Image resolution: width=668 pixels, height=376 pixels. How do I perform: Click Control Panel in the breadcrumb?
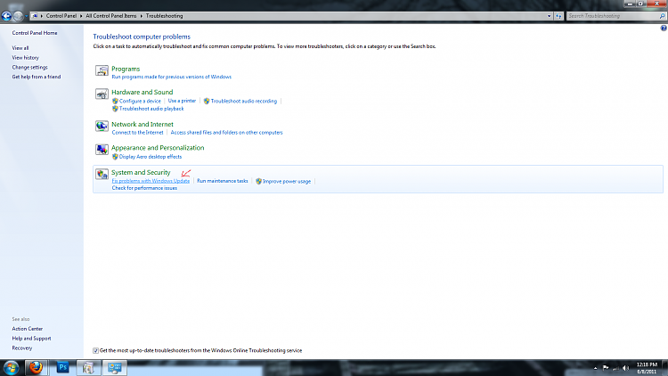point(61,16)
